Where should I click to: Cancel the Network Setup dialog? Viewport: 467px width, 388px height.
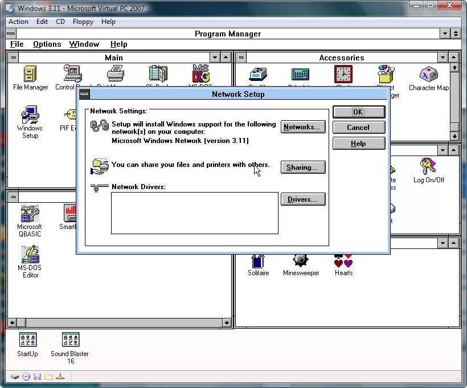coord(359,128)
